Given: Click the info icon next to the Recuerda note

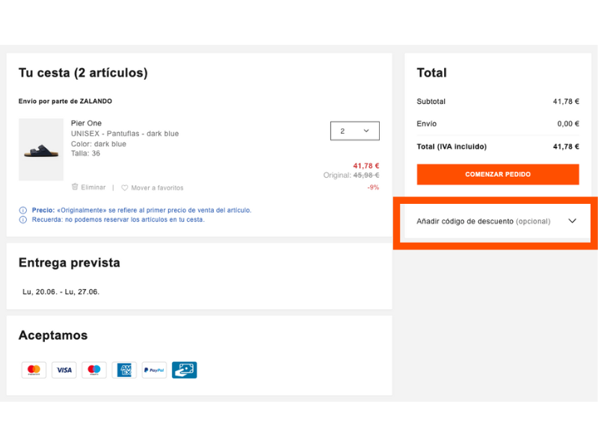Looking at the screenshot, I should coord(21,221).
